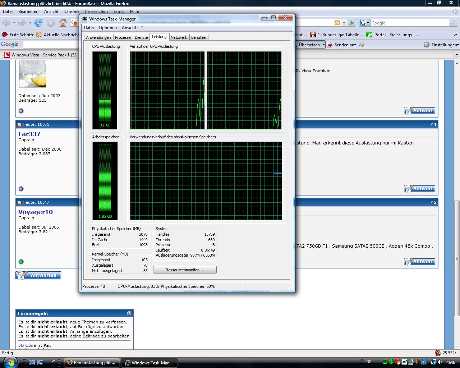Screen dimensions: 460x368
Task: Click Voyager10 green online status icon
Action: point(21,262)
